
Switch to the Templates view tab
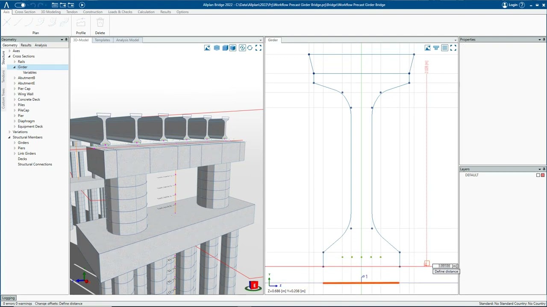[x=102, y=40]
